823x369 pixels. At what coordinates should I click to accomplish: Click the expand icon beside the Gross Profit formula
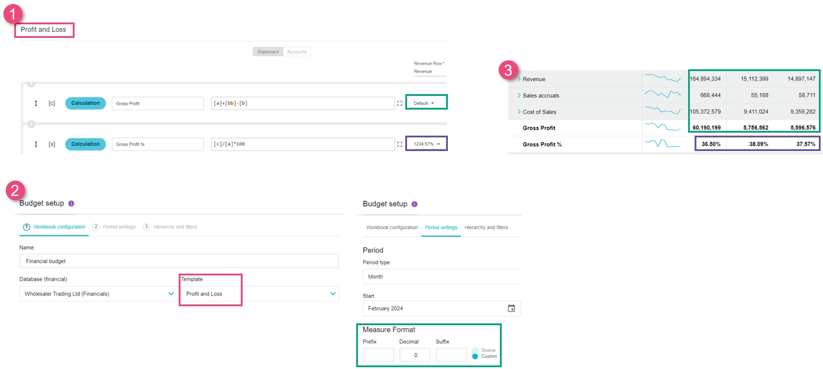[400, 104]
